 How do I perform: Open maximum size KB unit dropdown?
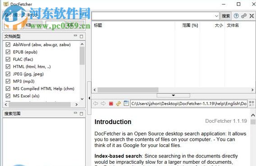pos(75,25)
